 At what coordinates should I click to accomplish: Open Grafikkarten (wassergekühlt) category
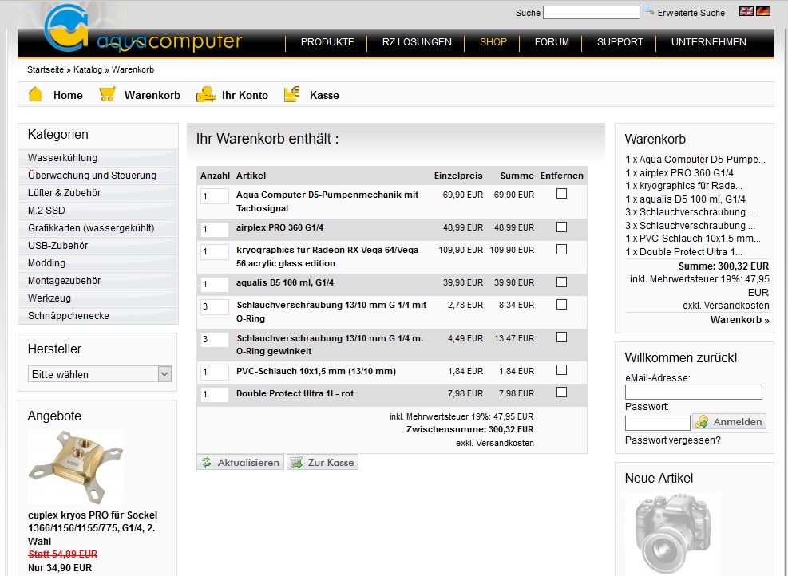pyautogui.click(x=98, y=228)
